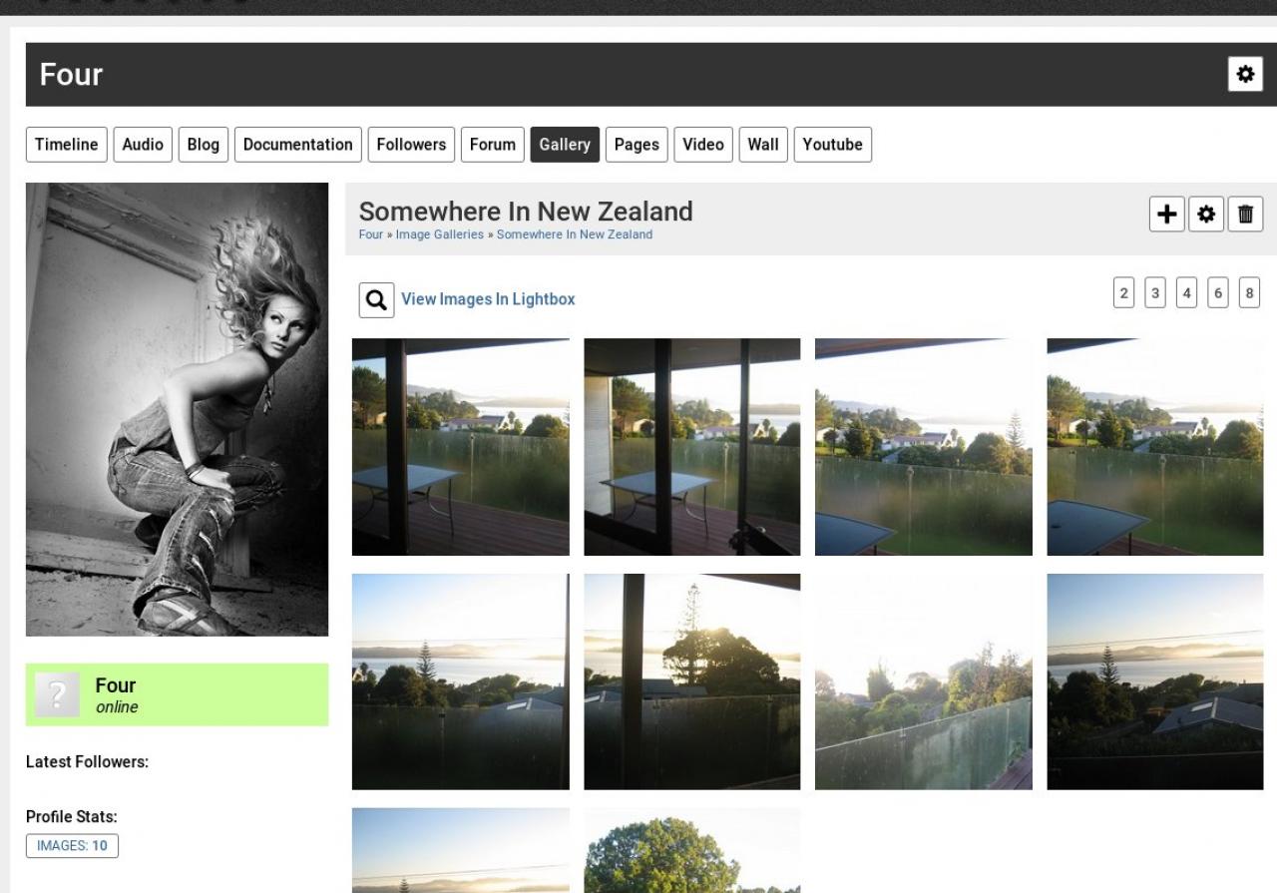Go to the Blog tab
The width and height of the screenshot is (1277, 893).
point(203,145)
